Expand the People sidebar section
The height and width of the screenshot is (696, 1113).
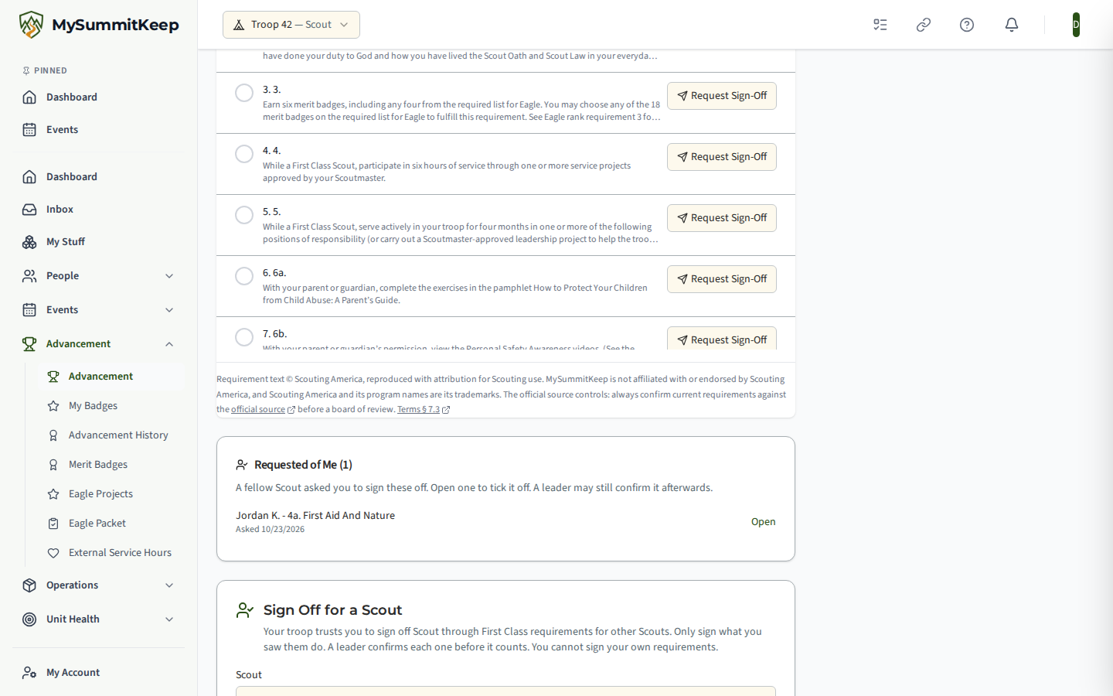[x=99, y=275]
